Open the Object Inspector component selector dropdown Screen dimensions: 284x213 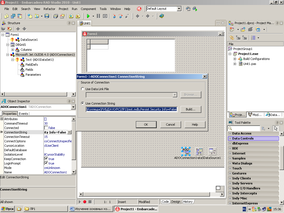(73, 107)
